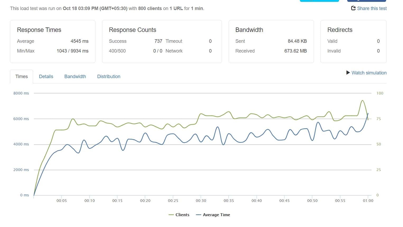Click the green Clients legend line swatch
This screenshot has height=227, width=403.
[x=171, y=215]
